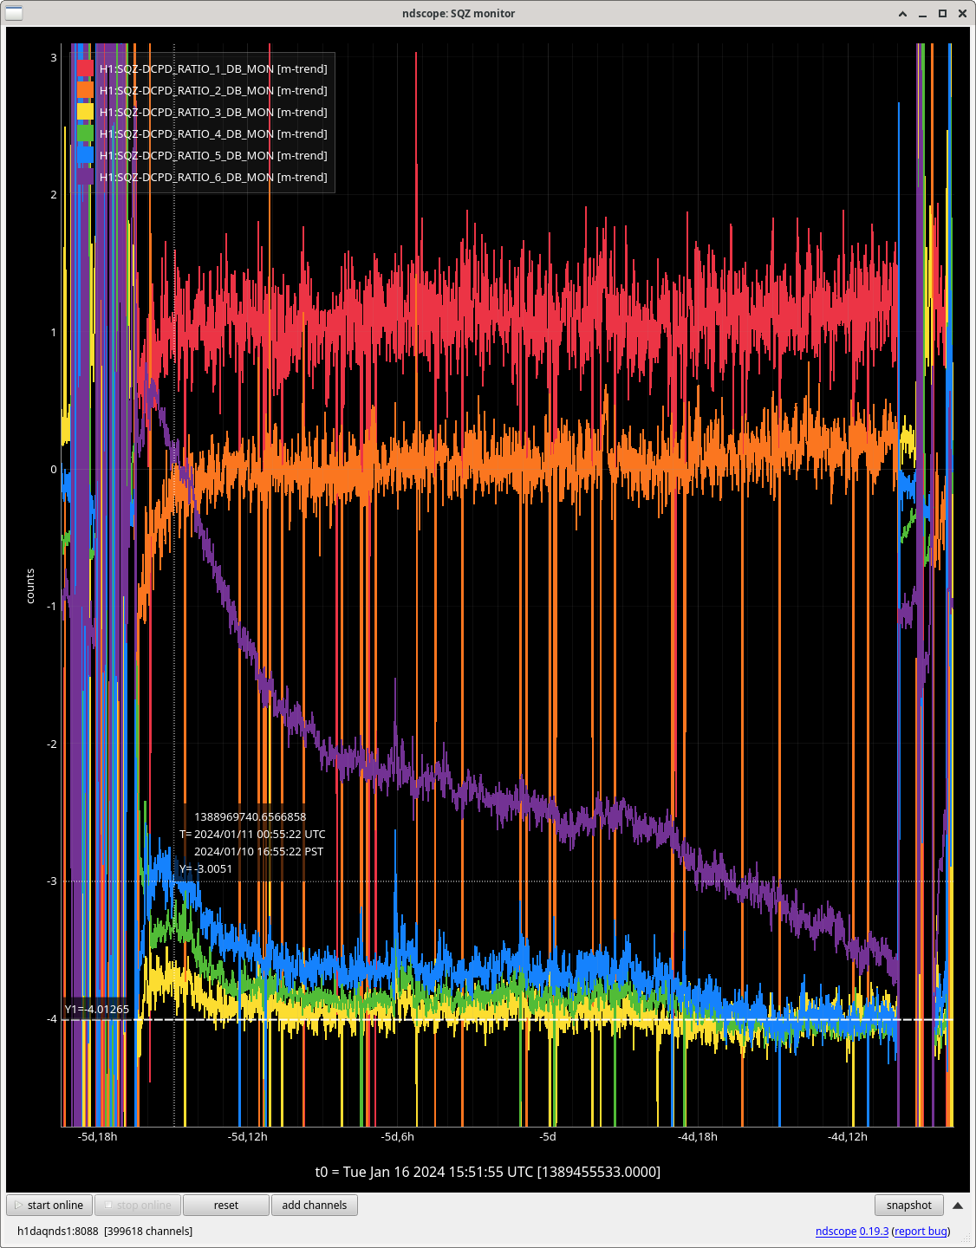Image resolution: width=976 pixels, height=1248 pixels.
Task: Click the Y1=-4.01265 cursor label
Action: point(97,1009)
